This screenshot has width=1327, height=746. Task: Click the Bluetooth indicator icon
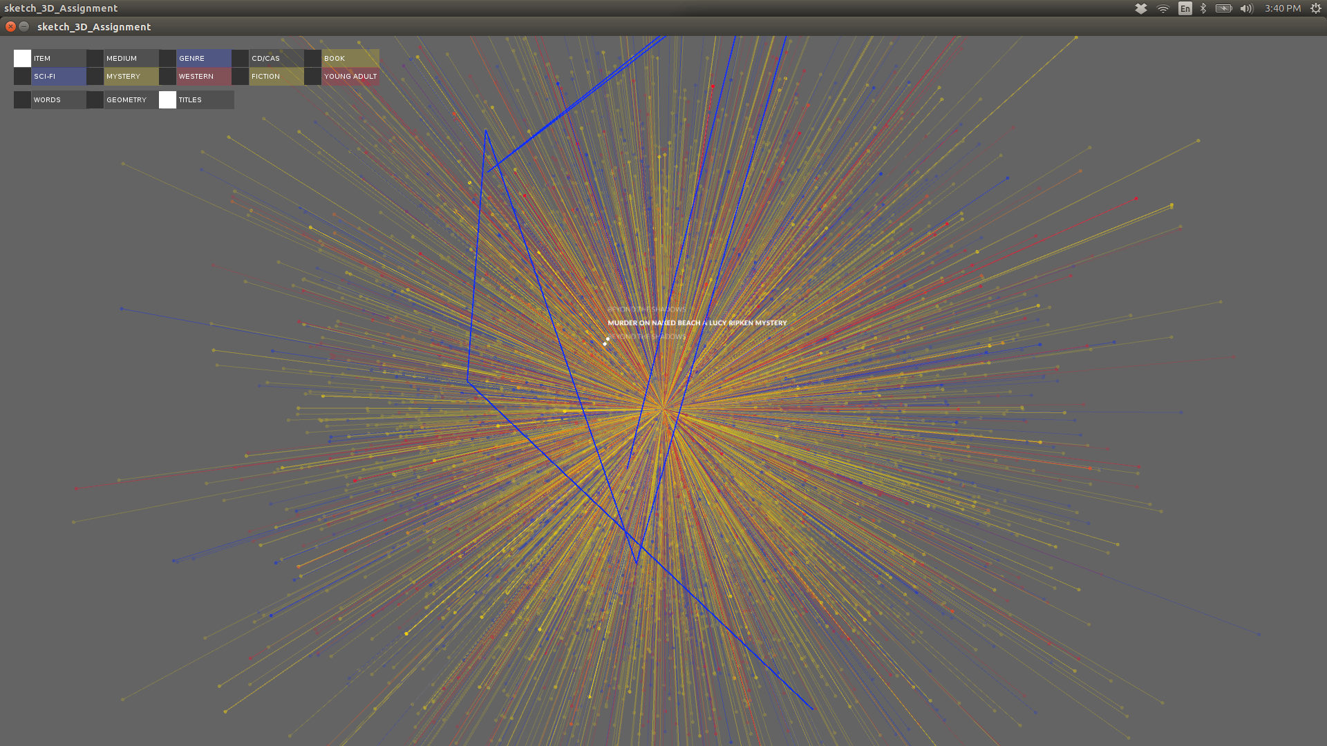pyautogui.click(x=1203, y=8)
